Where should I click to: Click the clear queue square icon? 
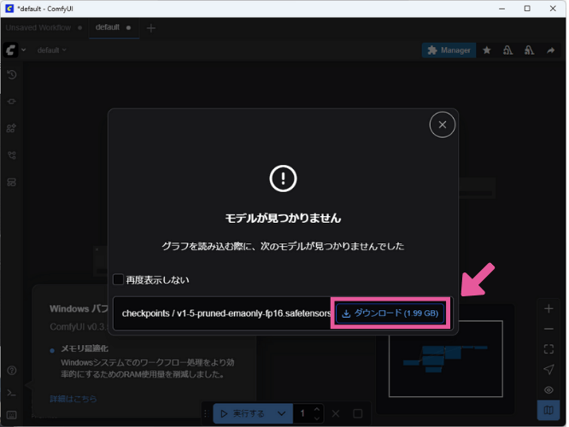(x=358, y=413)
